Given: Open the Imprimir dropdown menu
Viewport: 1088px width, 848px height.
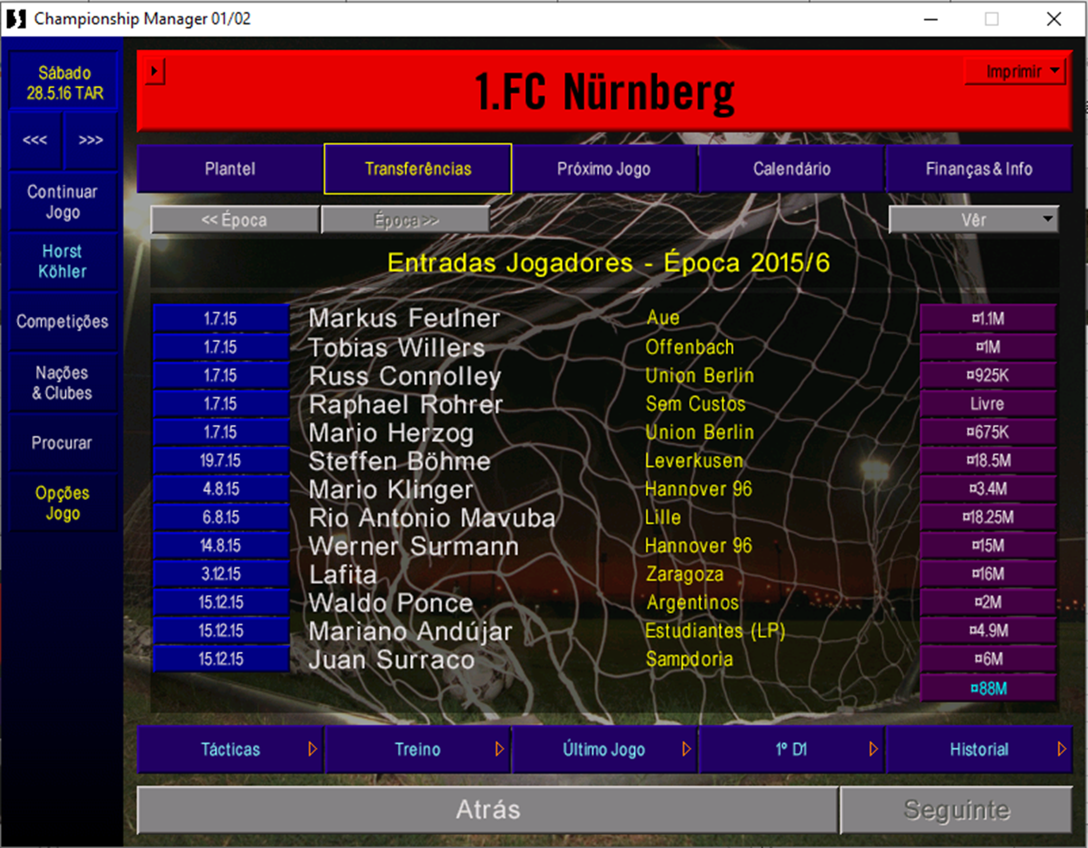Looking at the screenshot, I should tap(1015, 72).
